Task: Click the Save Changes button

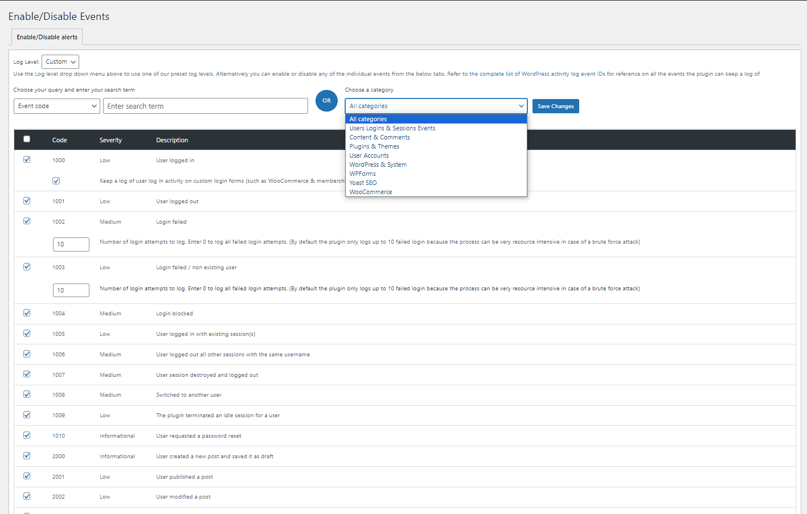Action: (556, 106)
